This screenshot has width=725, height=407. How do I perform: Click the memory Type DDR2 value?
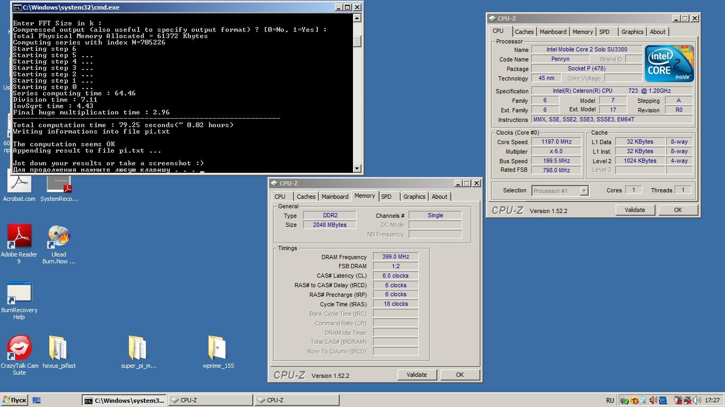pyautogui.click(x=329, y=215)
